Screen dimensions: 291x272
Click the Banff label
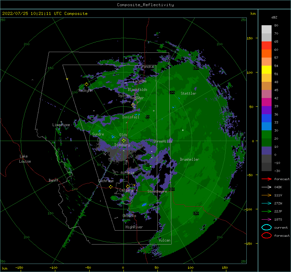[x=53, y=180]
